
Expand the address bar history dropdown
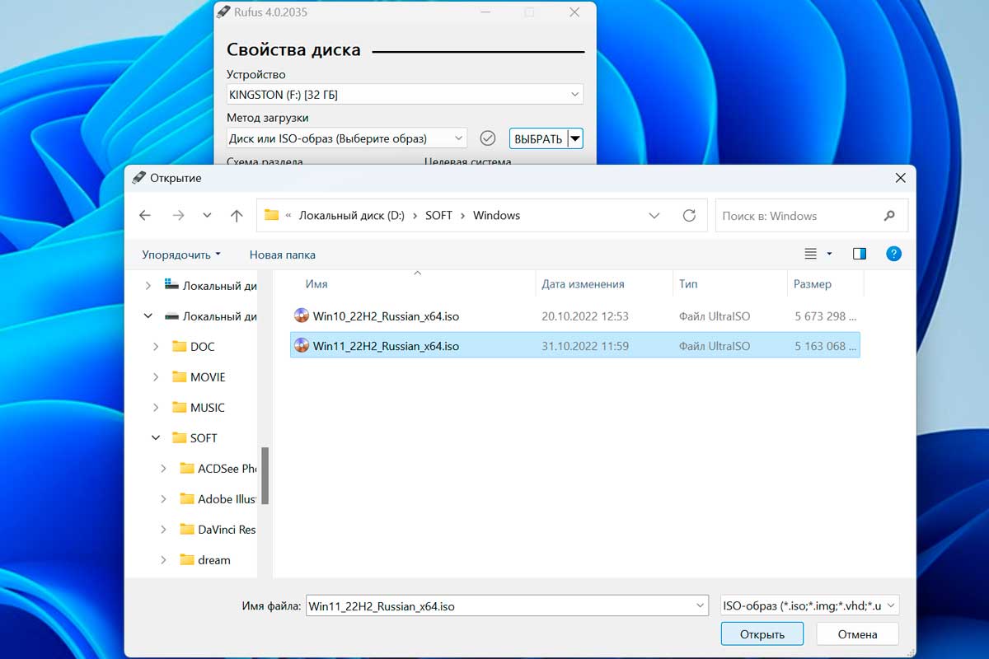click(x=654, y=216)
